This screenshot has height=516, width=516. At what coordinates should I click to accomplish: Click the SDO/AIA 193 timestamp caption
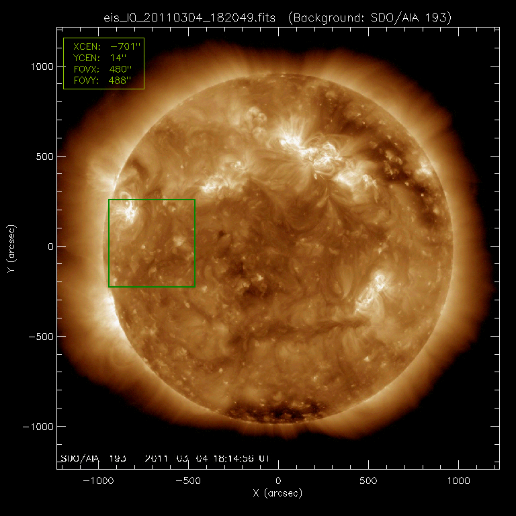click(x=165, y=458)
